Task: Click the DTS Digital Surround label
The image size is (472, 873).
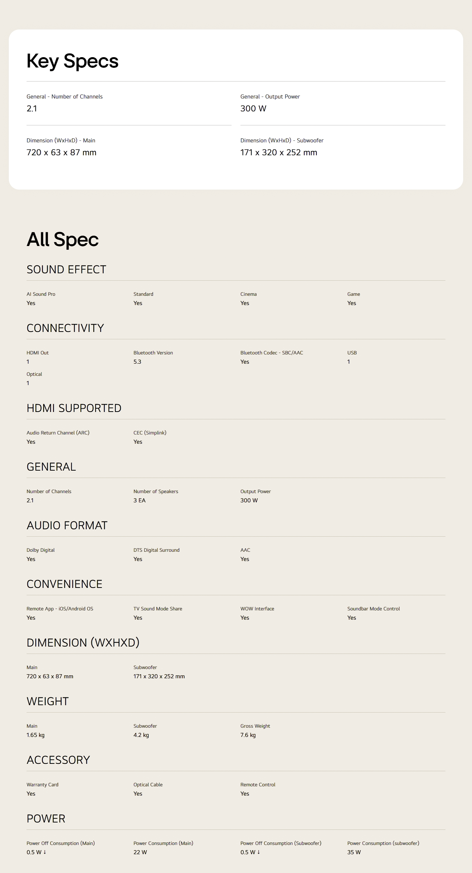Action: point(156,550)
